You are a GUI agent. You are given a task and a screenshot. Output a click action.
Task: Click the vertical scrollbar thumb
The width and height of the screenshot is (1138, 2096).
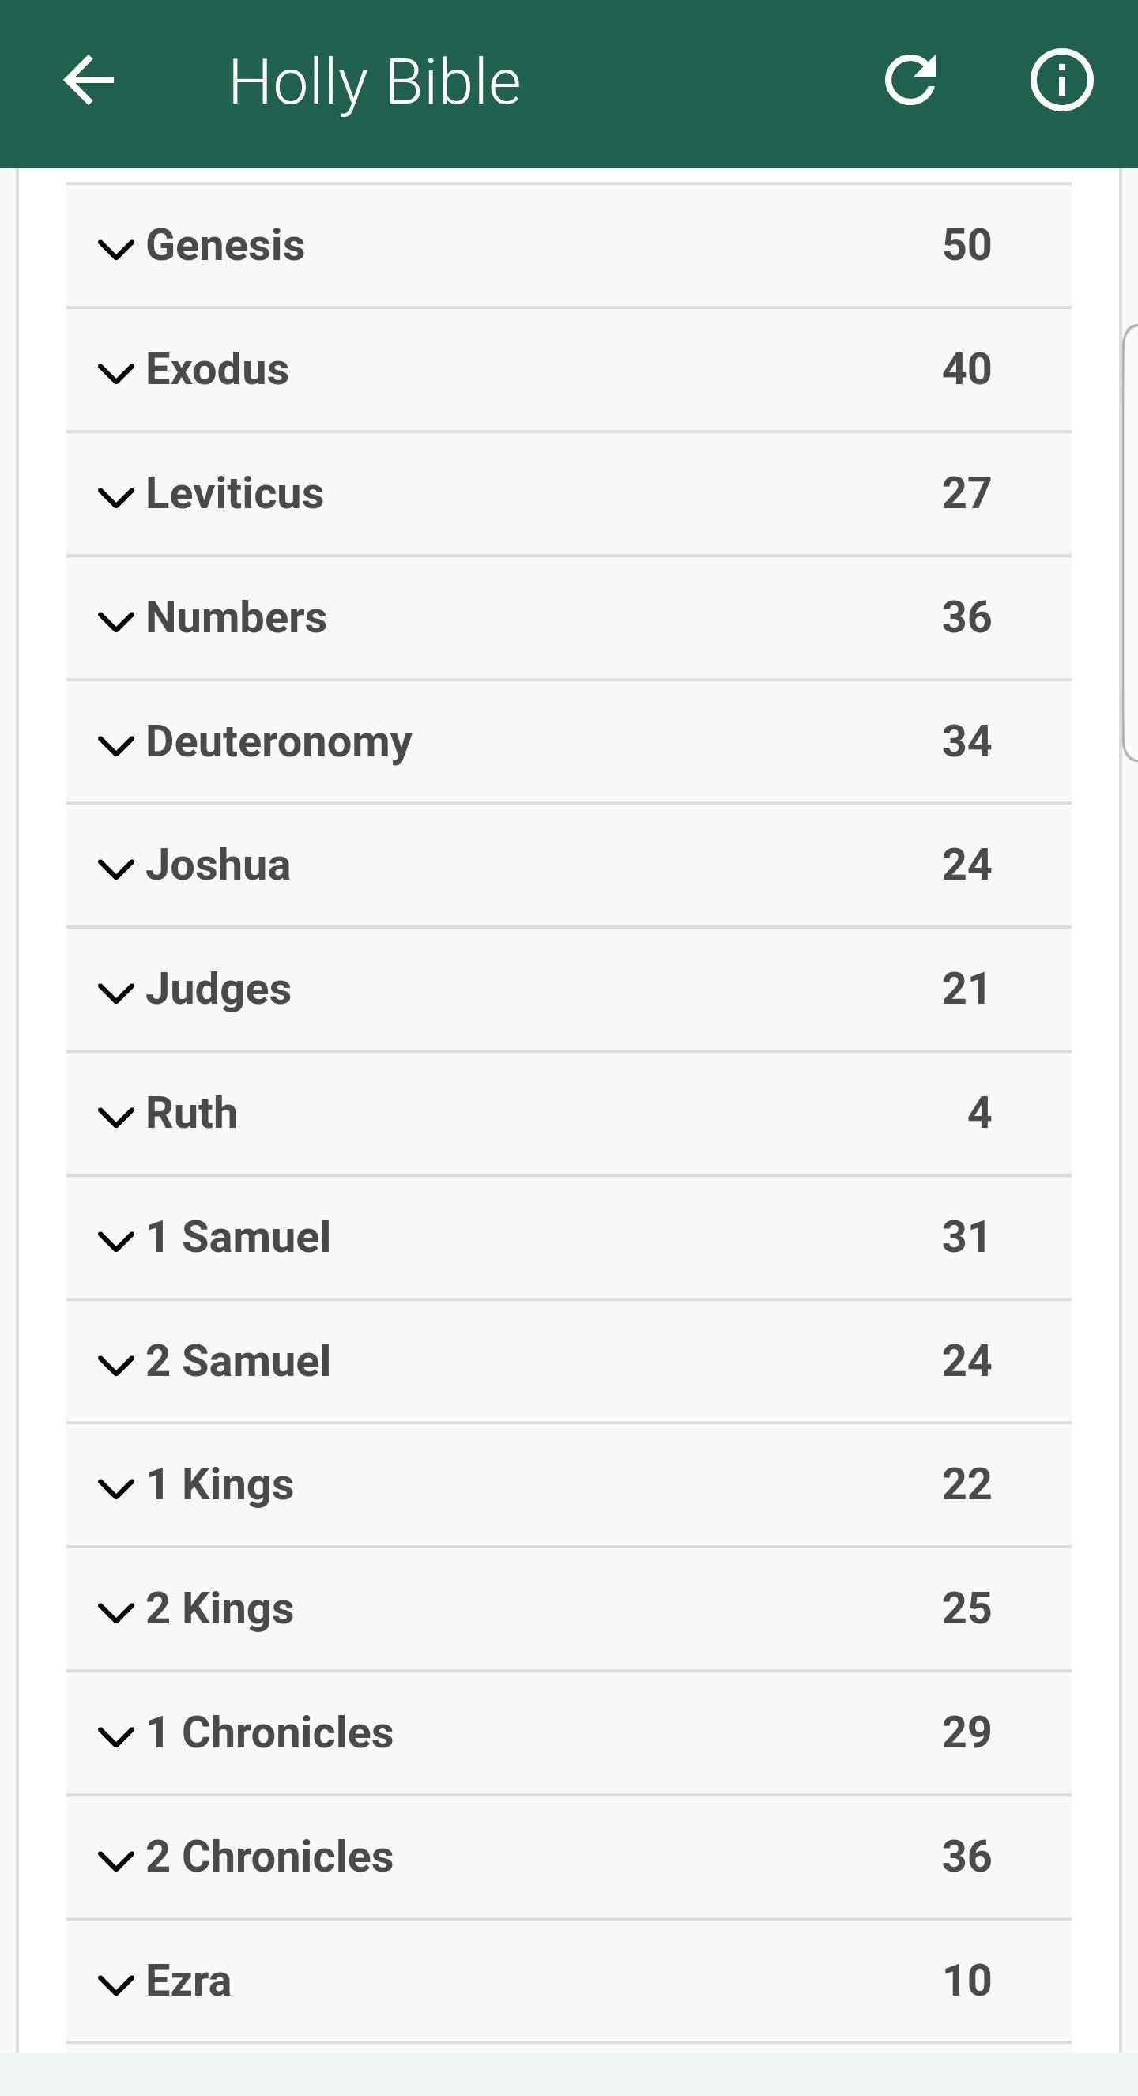(x=1130, y=543)
